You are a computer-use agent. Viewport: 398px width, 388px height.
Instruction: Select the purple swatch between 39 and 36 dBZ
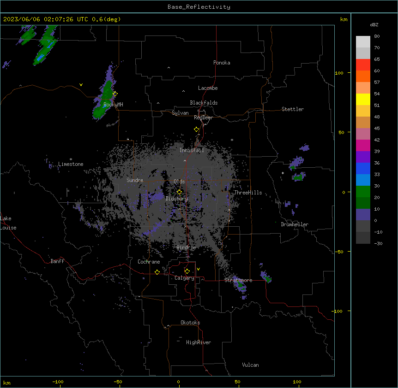[363, 157]
